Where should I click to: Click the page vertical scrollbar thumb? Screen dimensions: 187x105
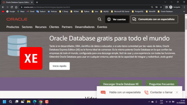(x=186, y=24)
